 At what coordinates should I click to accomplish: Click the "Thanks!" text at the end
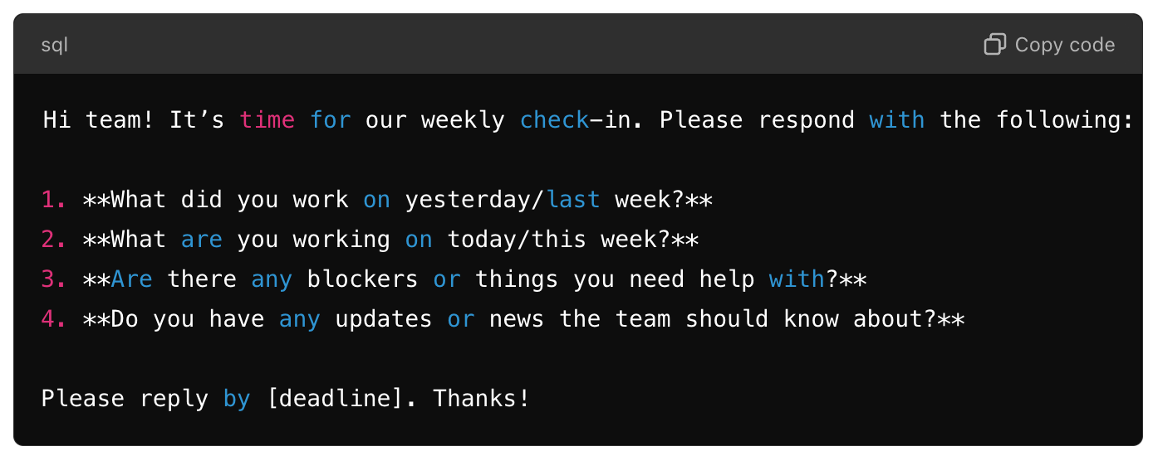tap(482, 399)
